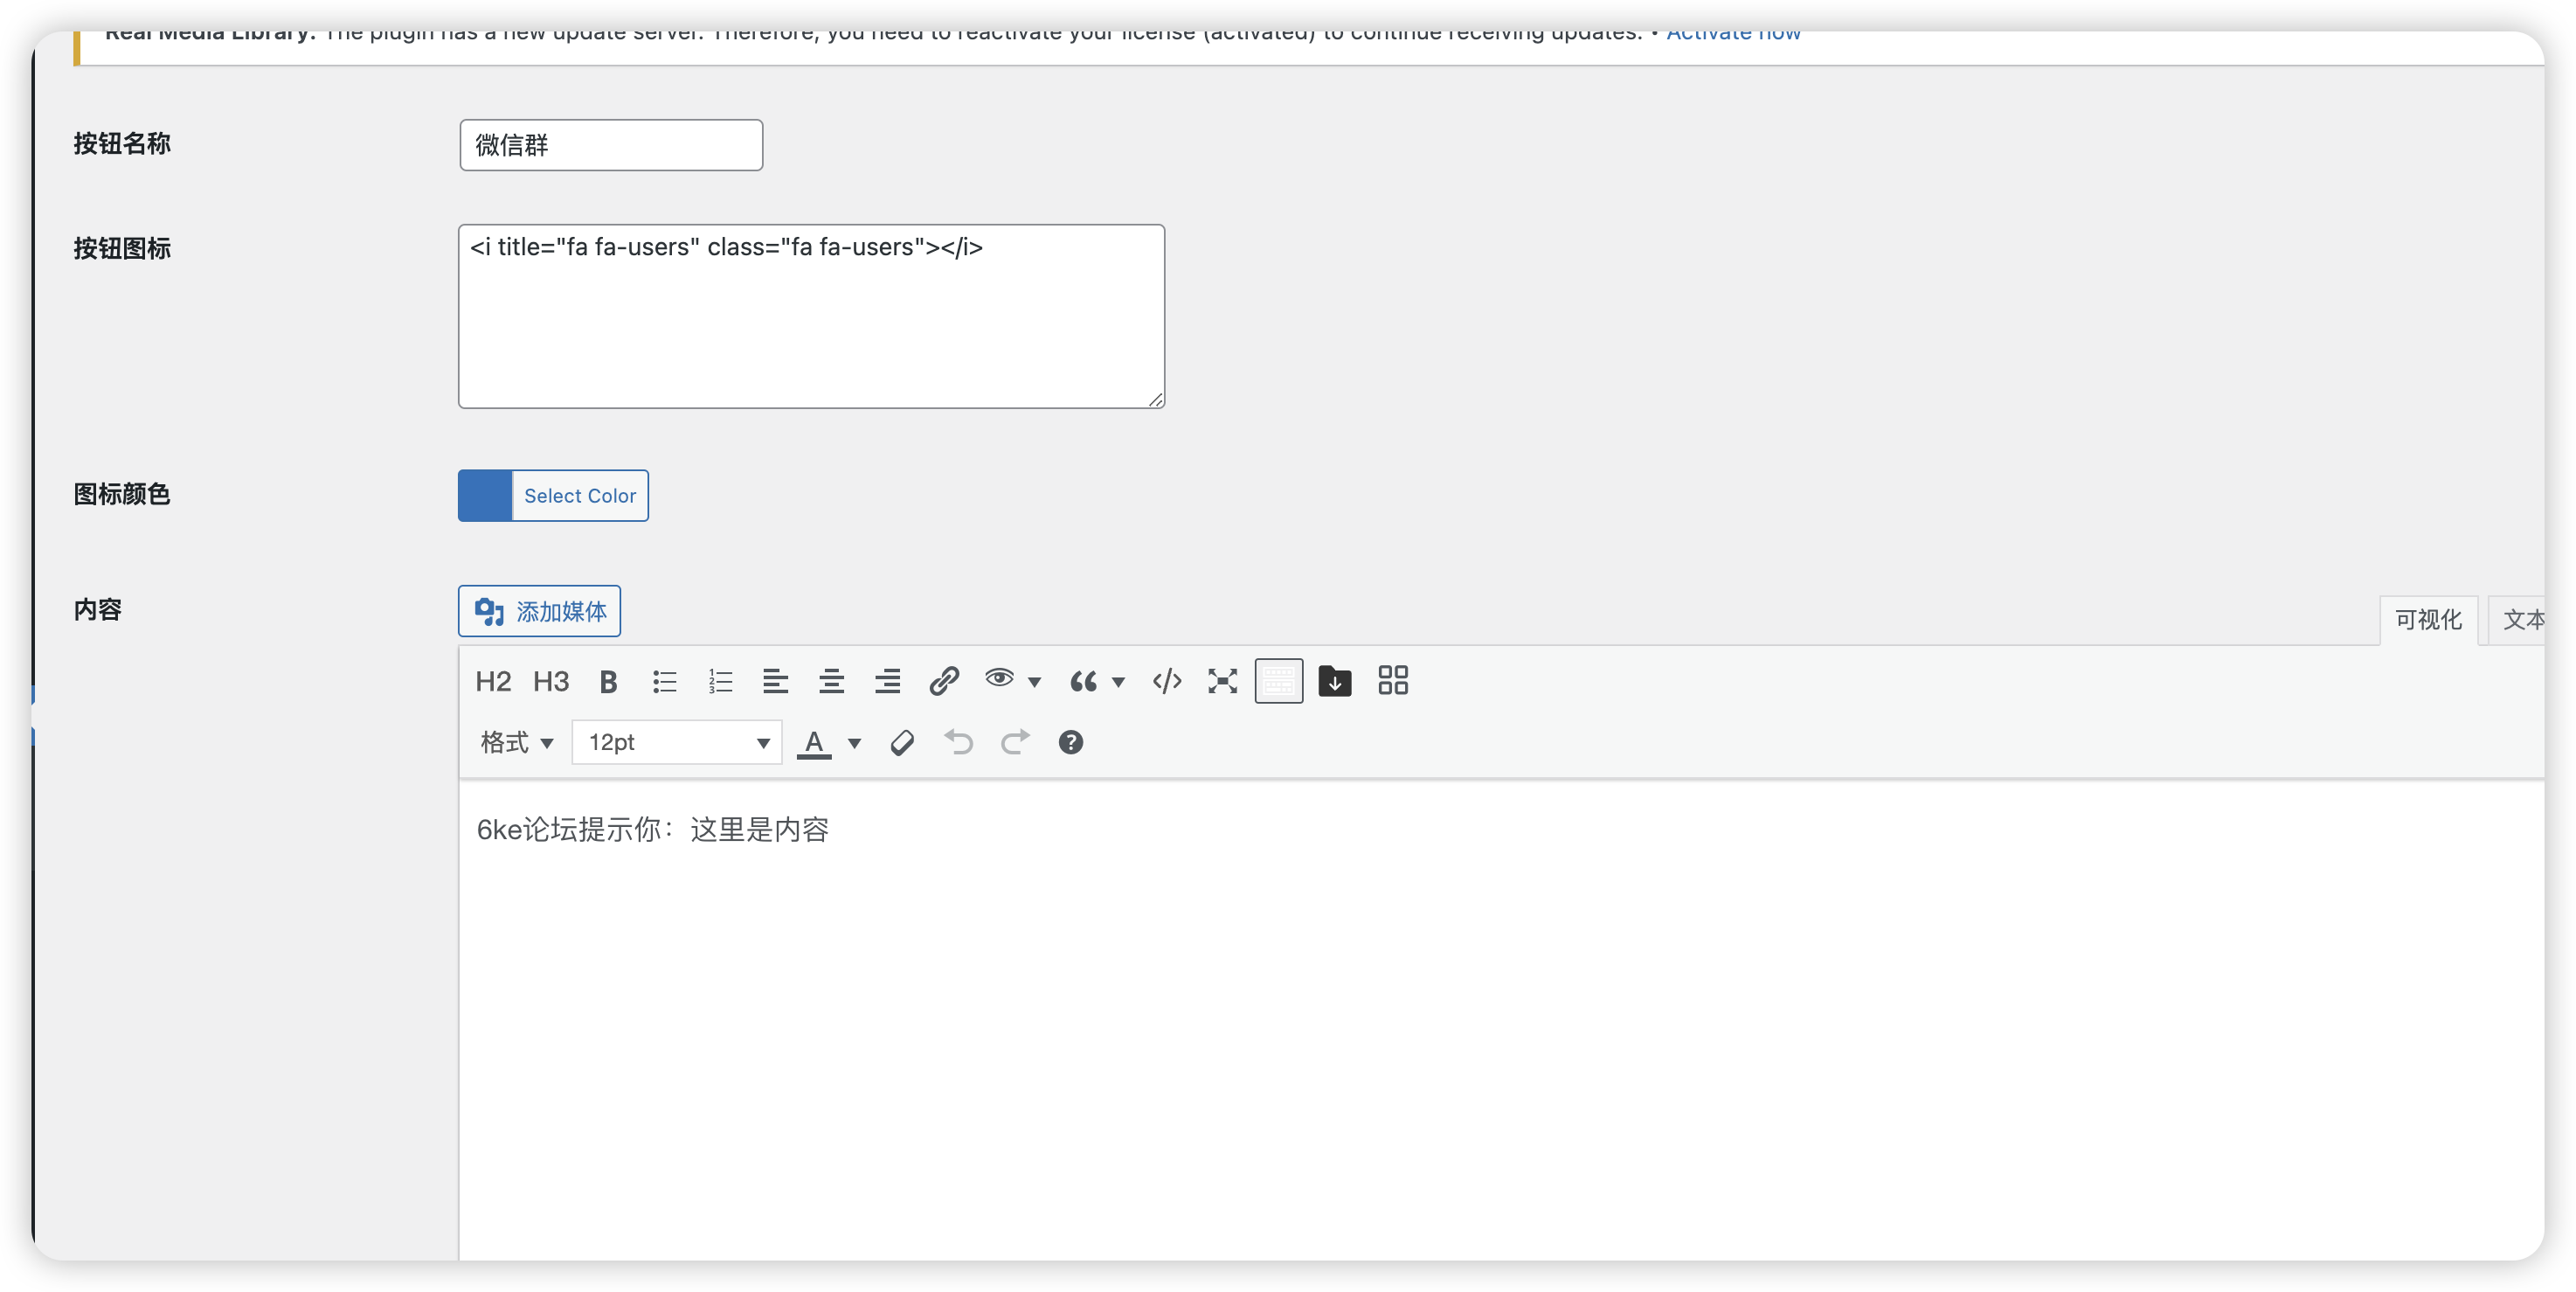Open the 12pt font size dropdown
The height and width of the screenshot is (1292, 2576).
pyautogui.click(x=677, y=742)
